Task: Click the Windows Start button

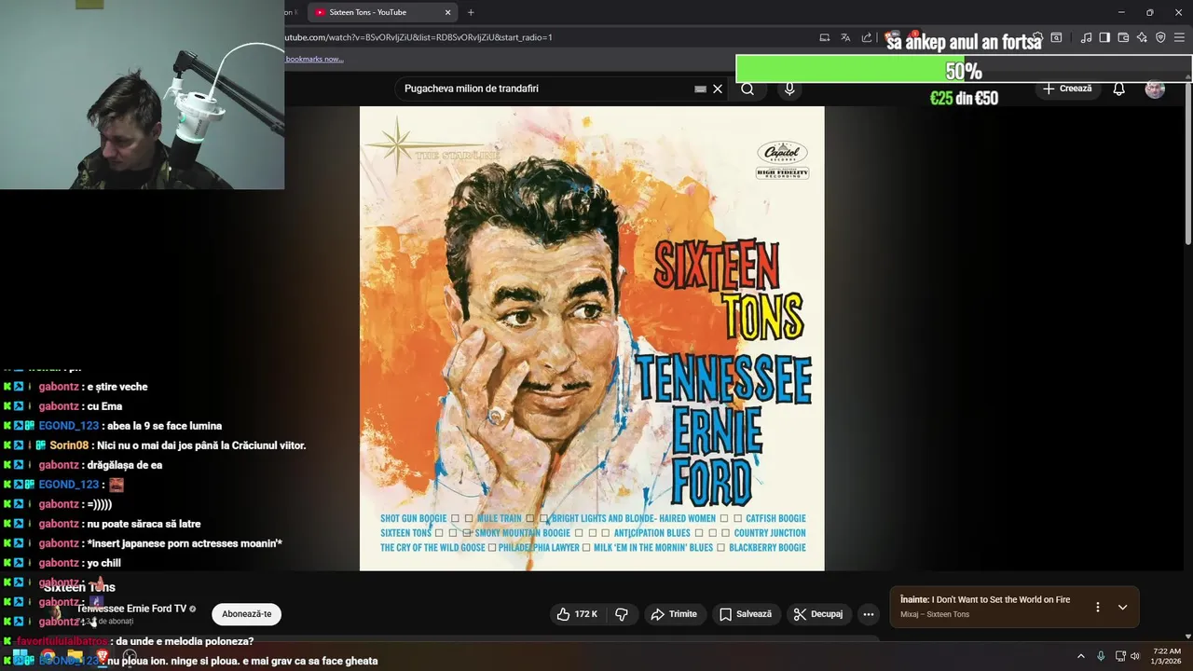Action: (x=19, y=657)
